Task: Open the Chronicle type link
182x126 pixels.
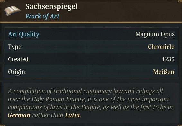Action: [x=161, y=47]
